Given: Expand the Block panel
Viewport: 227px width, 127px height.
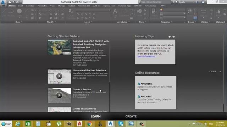Looking at the screenshot, I should (142, 22).
